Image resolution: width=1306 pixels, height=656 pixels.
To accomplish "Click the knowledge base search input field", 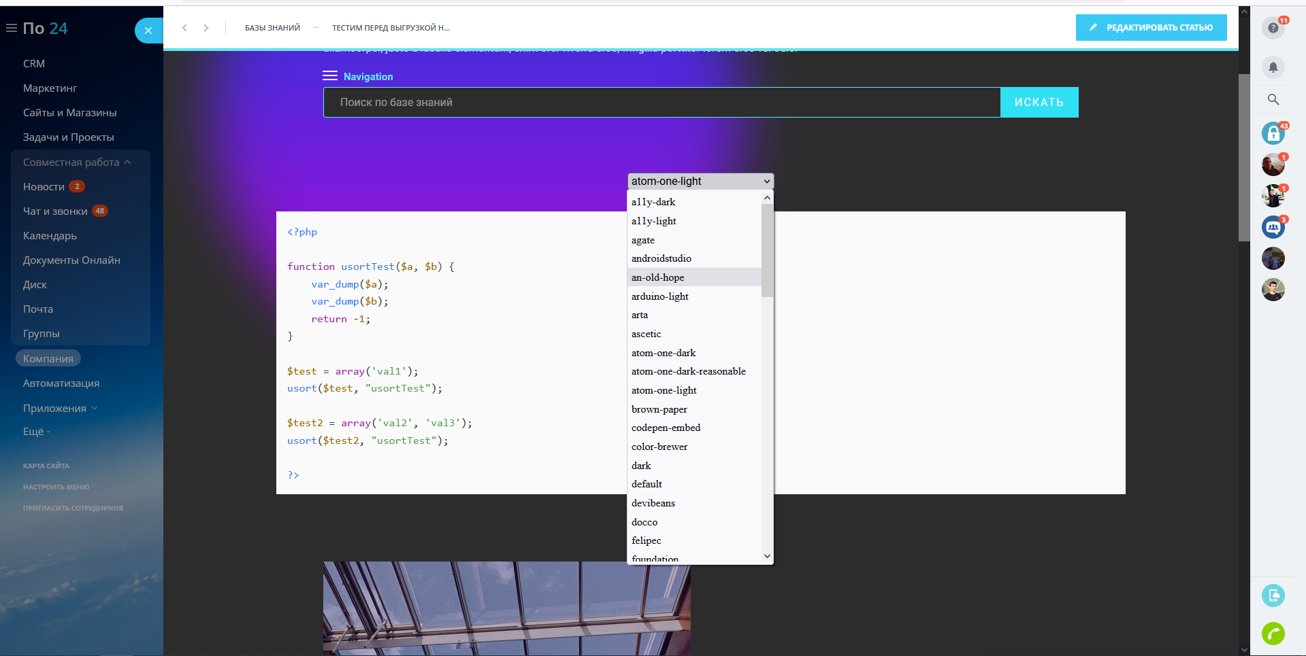I will (662, 103).
